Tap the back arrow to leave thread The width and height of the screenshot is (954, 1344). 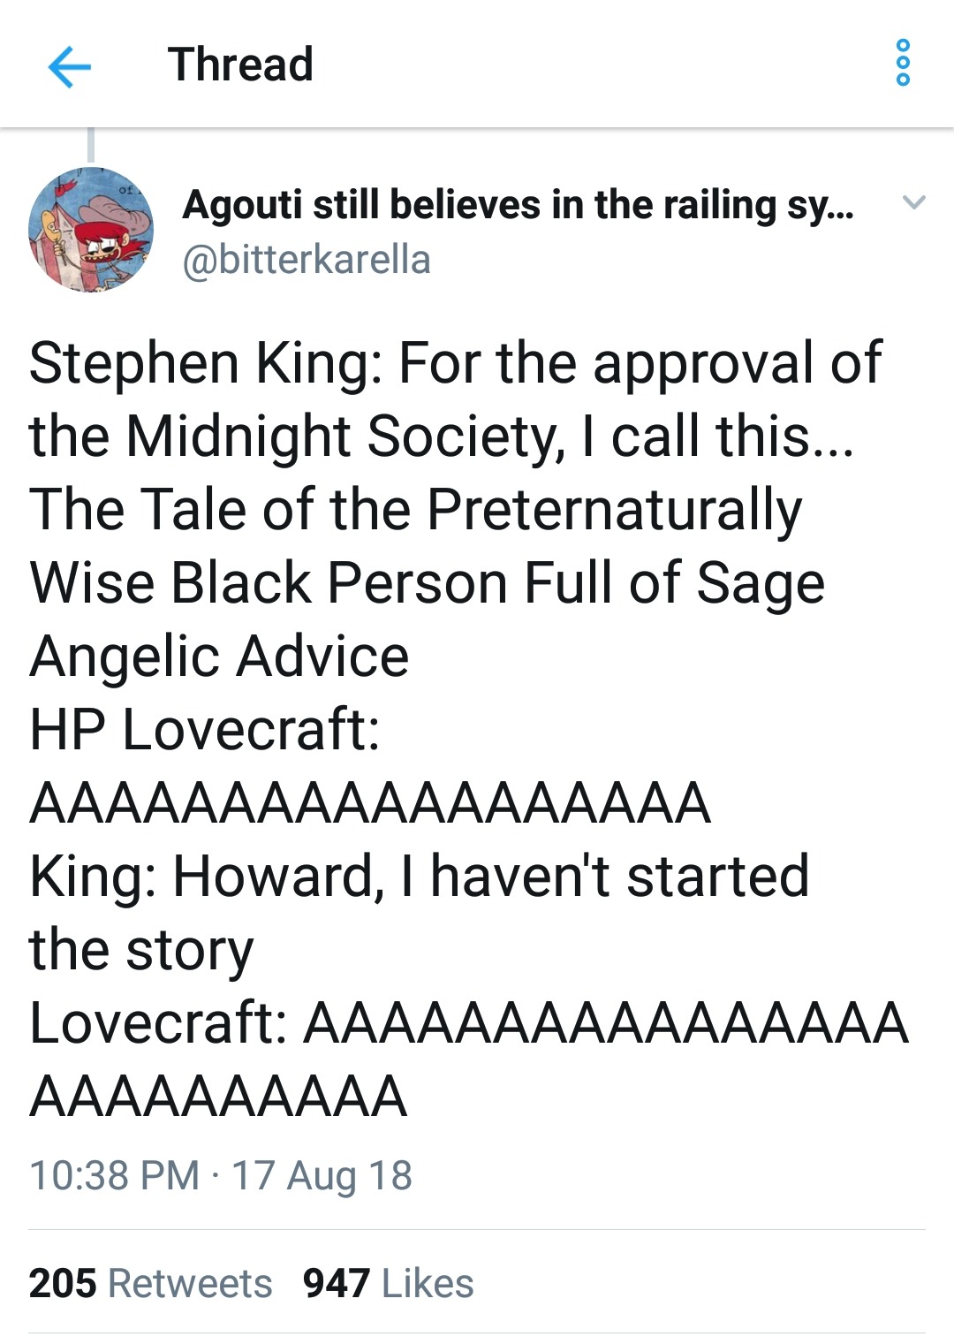click(x=69, y=66)
